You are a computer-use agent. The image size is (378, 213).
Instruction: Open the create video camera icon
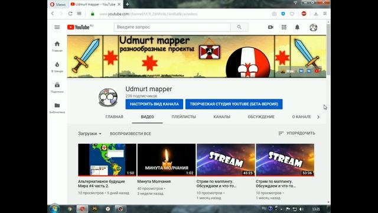[x=271, y=27]
